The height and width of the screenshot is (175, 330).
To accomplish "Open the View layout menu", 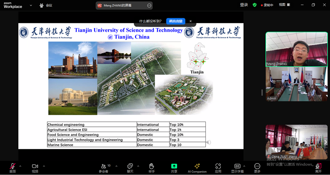I will tap(285, 5).
